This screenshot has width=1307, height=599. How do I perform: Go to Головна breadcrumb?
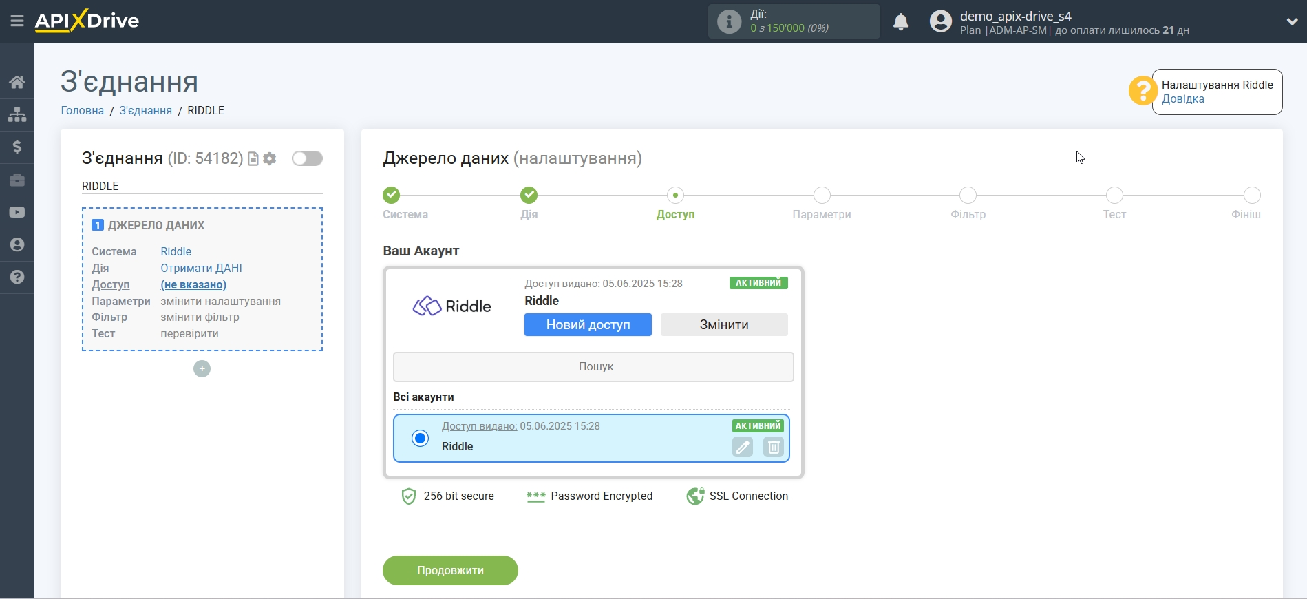pos(83,110)
